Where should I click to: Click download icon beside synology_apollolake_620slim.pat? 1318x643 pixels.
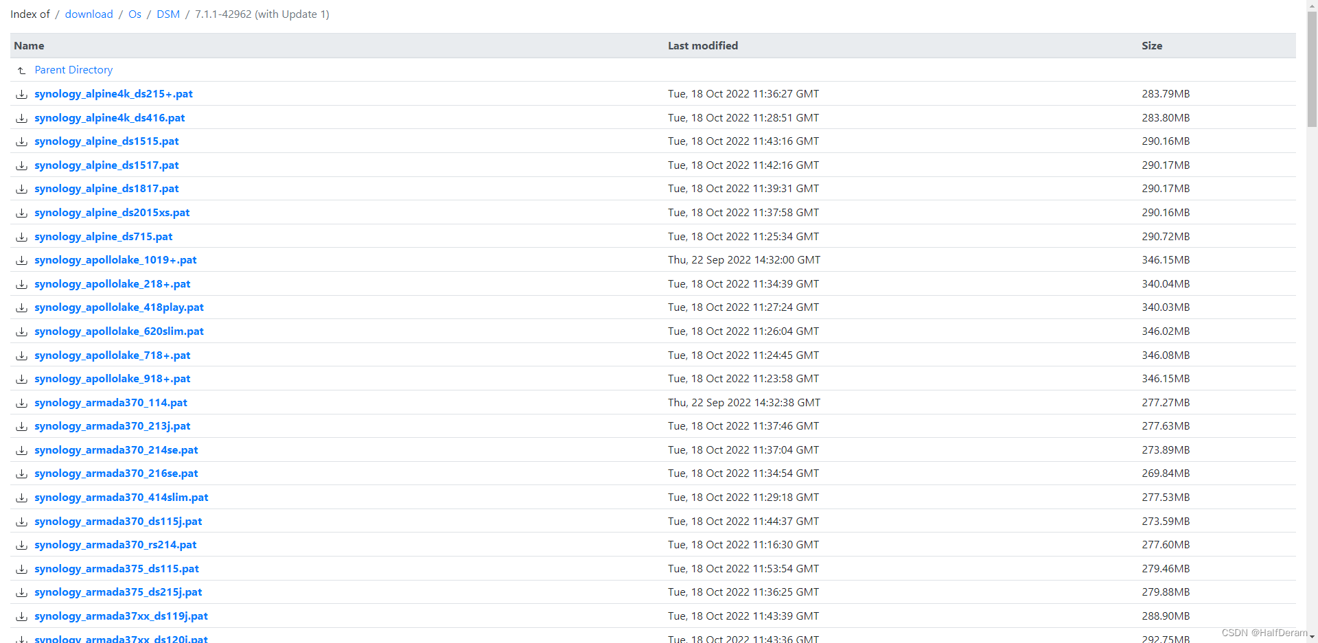tap(22, 331)
